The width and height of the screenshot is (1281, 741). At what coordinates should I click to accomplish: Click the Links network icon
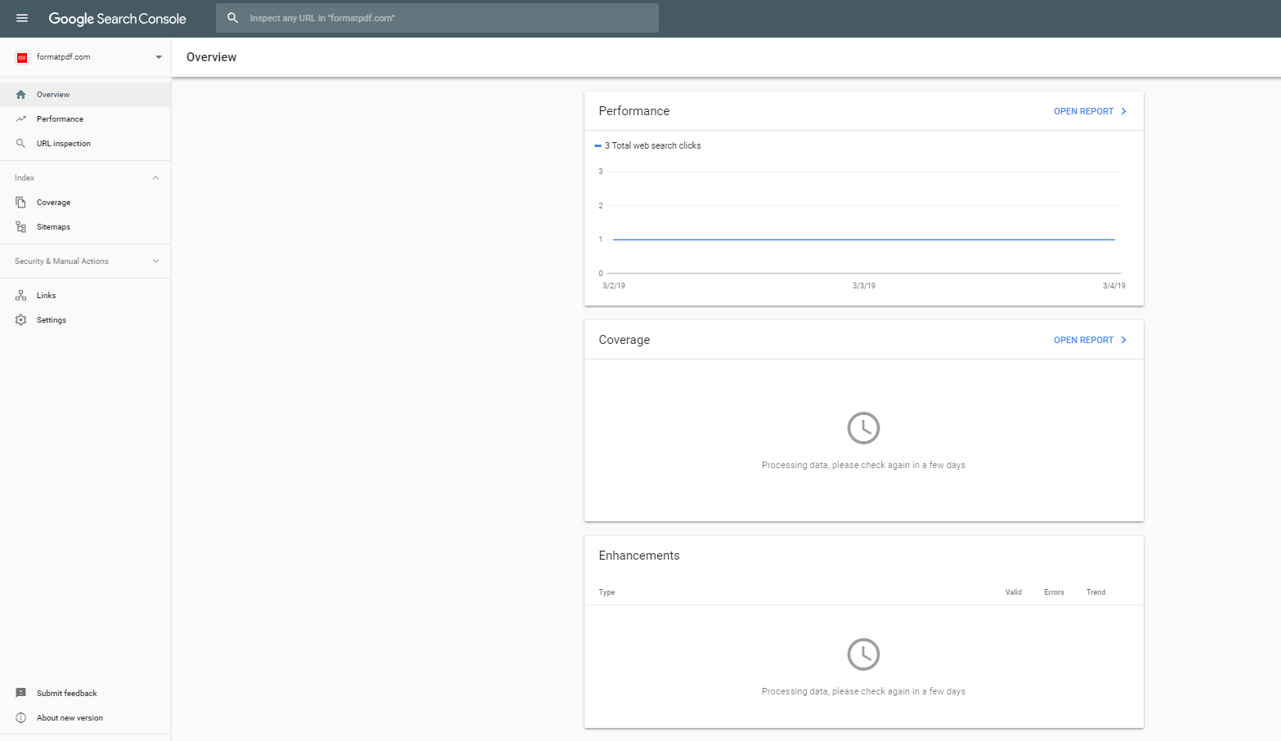[x=21, y=296]
